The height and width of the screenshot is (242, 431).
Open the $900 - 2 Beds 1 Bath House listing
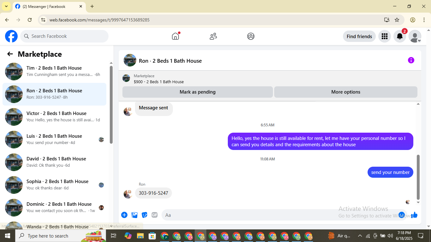point(159,82)
